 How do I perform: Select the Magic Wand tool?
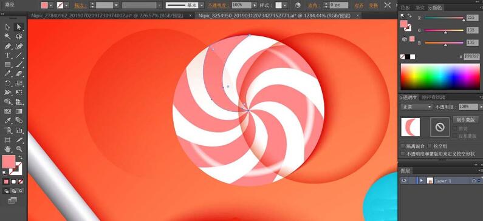click(x=7, y=36)
